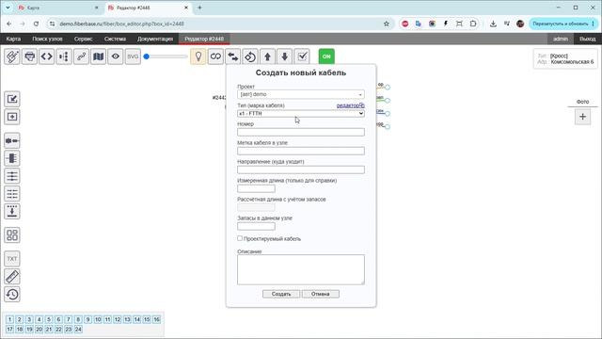Click the 'Отмена' button
The height and width of the screenshot is (339, 602).
click(320, 294)
